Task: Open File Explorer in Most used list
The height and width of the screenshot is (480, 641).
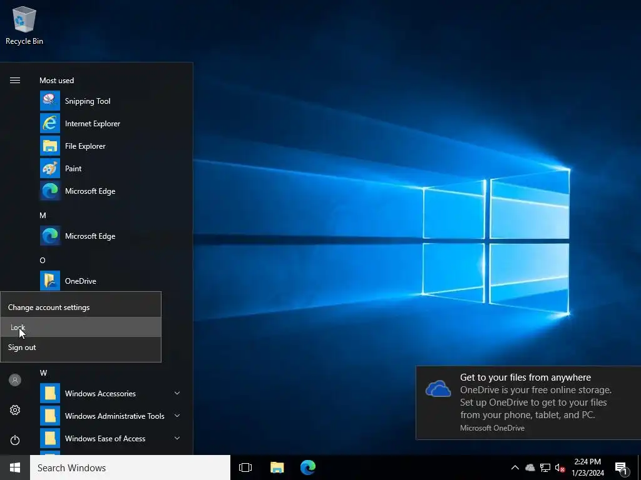Action: tap(111, 146)
